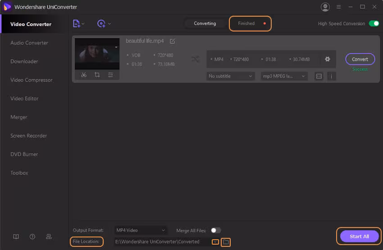Open Video Editor in sidebar
The image size is (383, 250).
(x=24, y=98)
